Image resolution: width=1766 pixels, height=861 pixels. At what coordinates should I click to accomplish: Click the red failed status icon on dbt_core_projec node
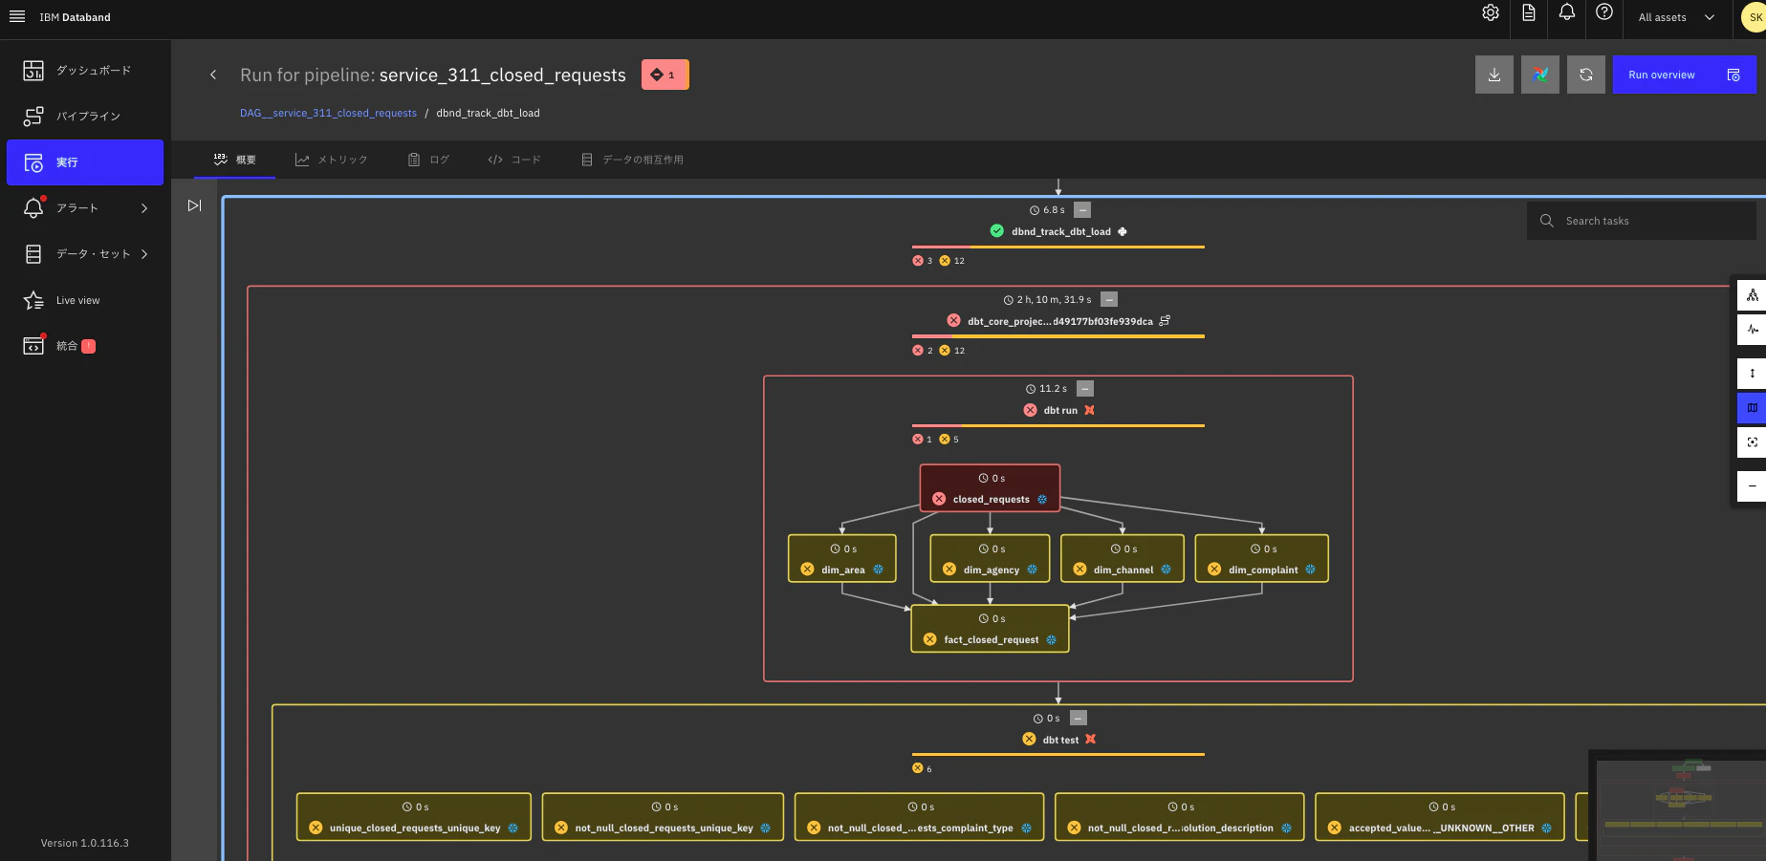click(x=953, y=321)
